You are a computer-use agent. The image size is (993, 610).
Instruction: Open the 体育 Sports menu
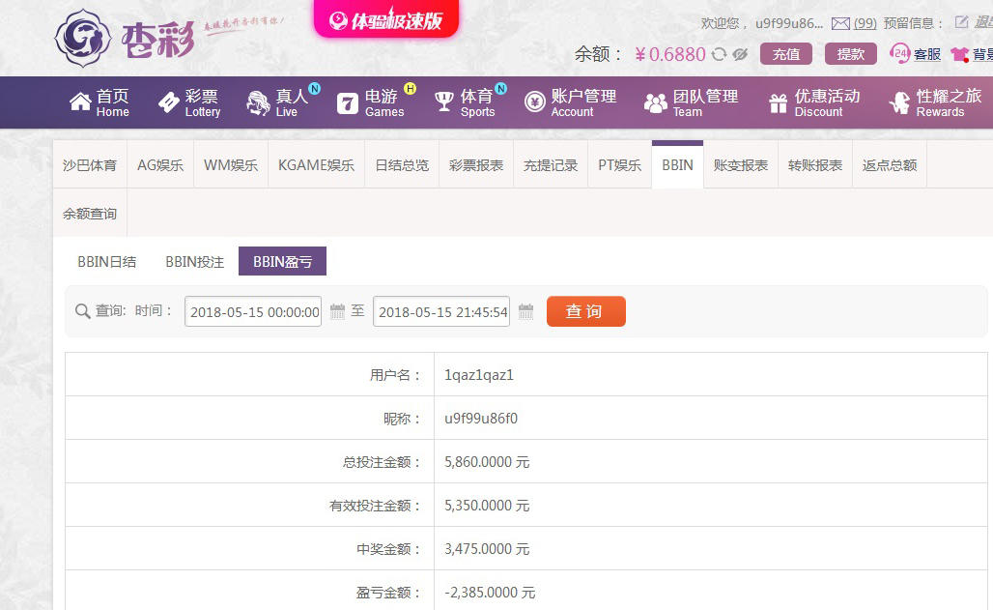pyautogui.click(x=465, y=102)
